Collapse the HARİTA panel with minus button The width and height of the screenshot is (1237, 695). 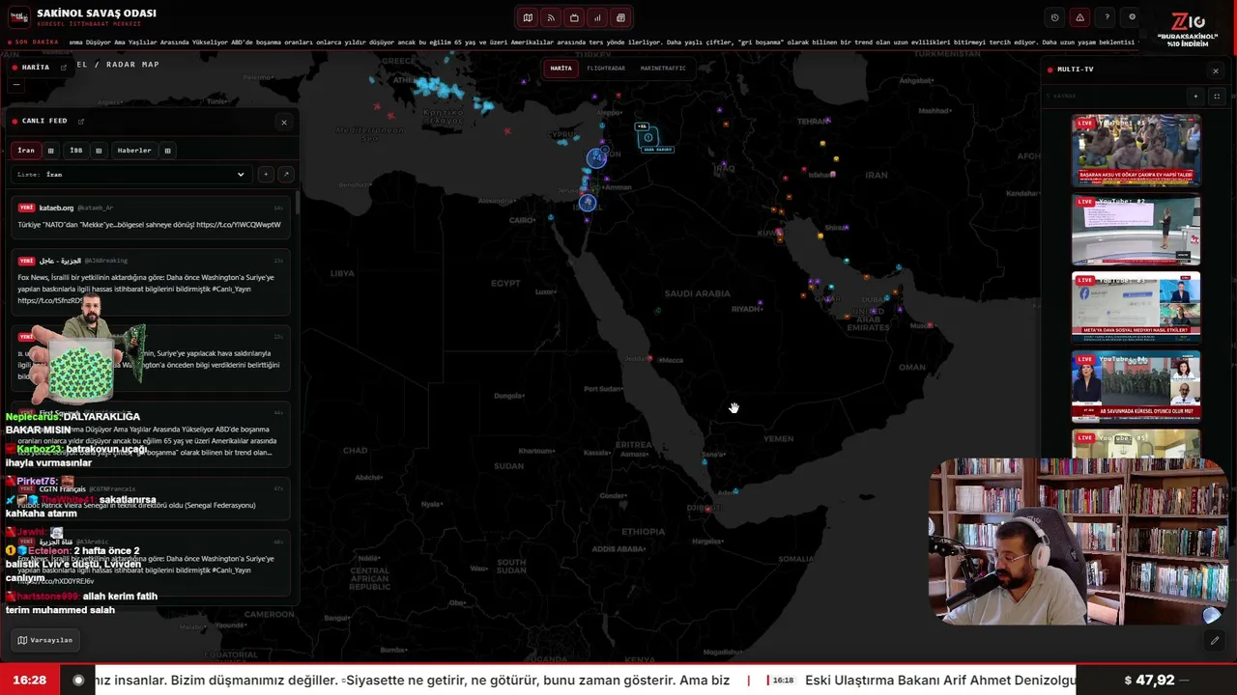click(15, 84)
